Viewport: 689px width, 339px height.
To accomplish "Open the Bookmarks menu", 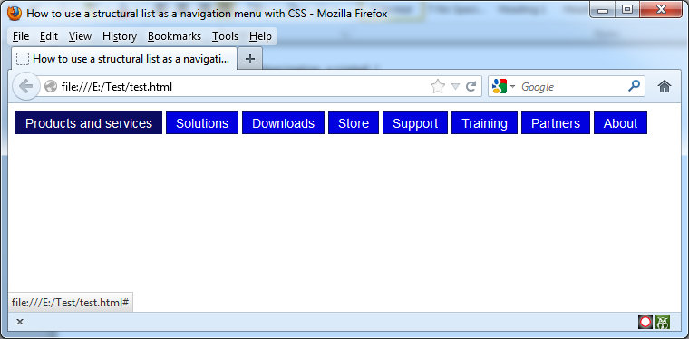I will (x=174, y=36).
